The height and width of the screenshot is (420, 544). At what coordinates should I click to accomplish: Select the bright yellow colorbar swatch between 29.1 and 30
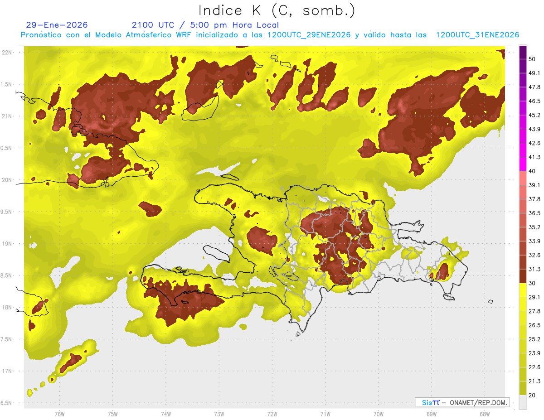[523, 290]
